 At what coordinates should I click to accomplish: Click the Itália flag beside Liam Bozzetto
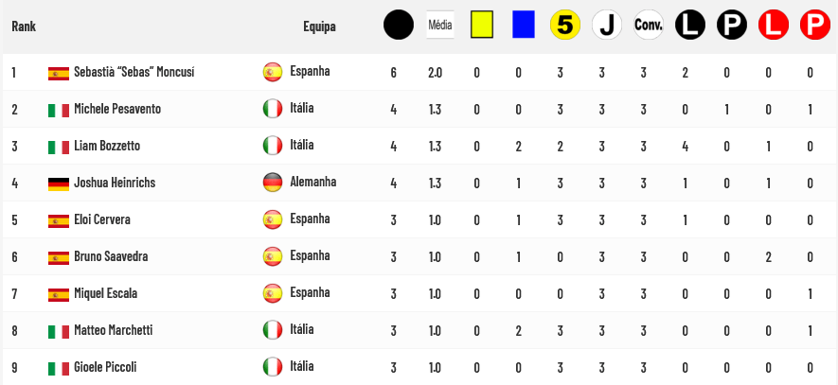click(x=273, y=146)
